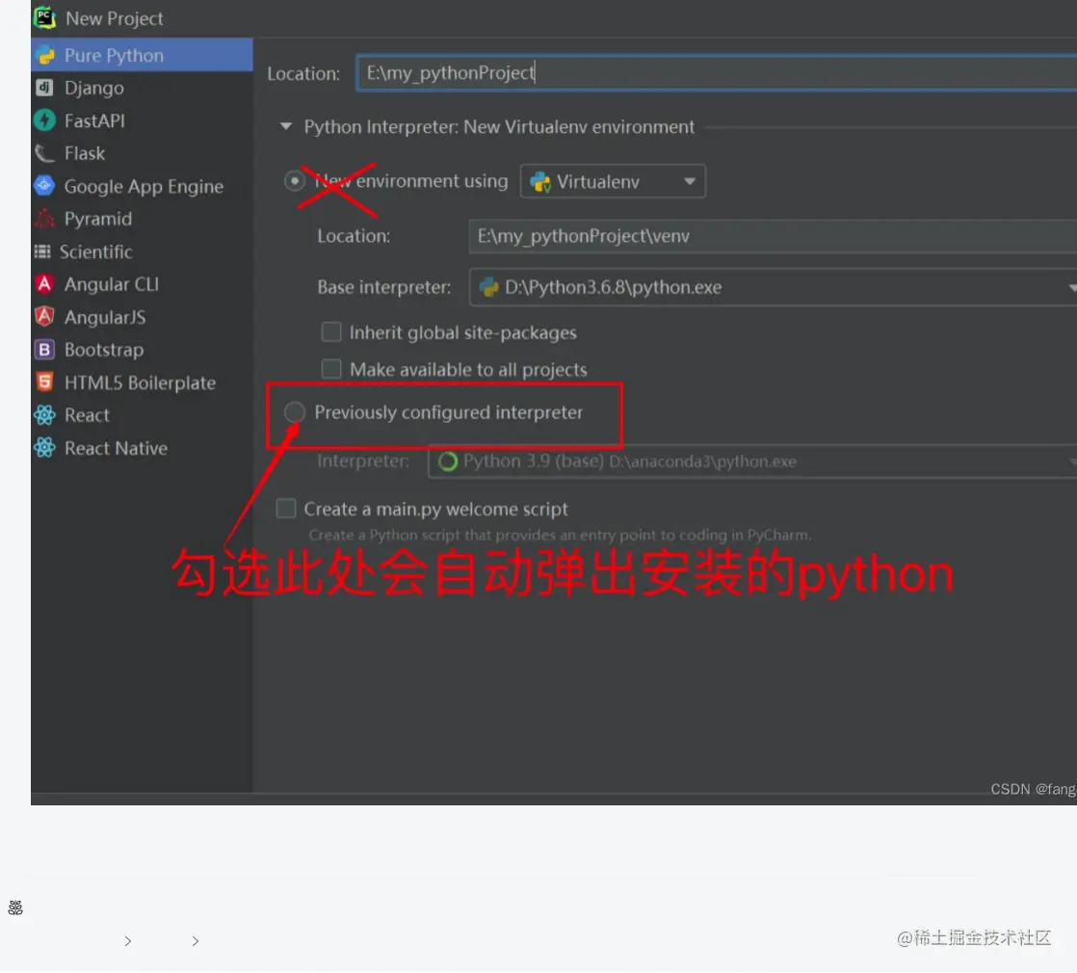Open the Virtualenv environment type dropdown

coord(613,181)
